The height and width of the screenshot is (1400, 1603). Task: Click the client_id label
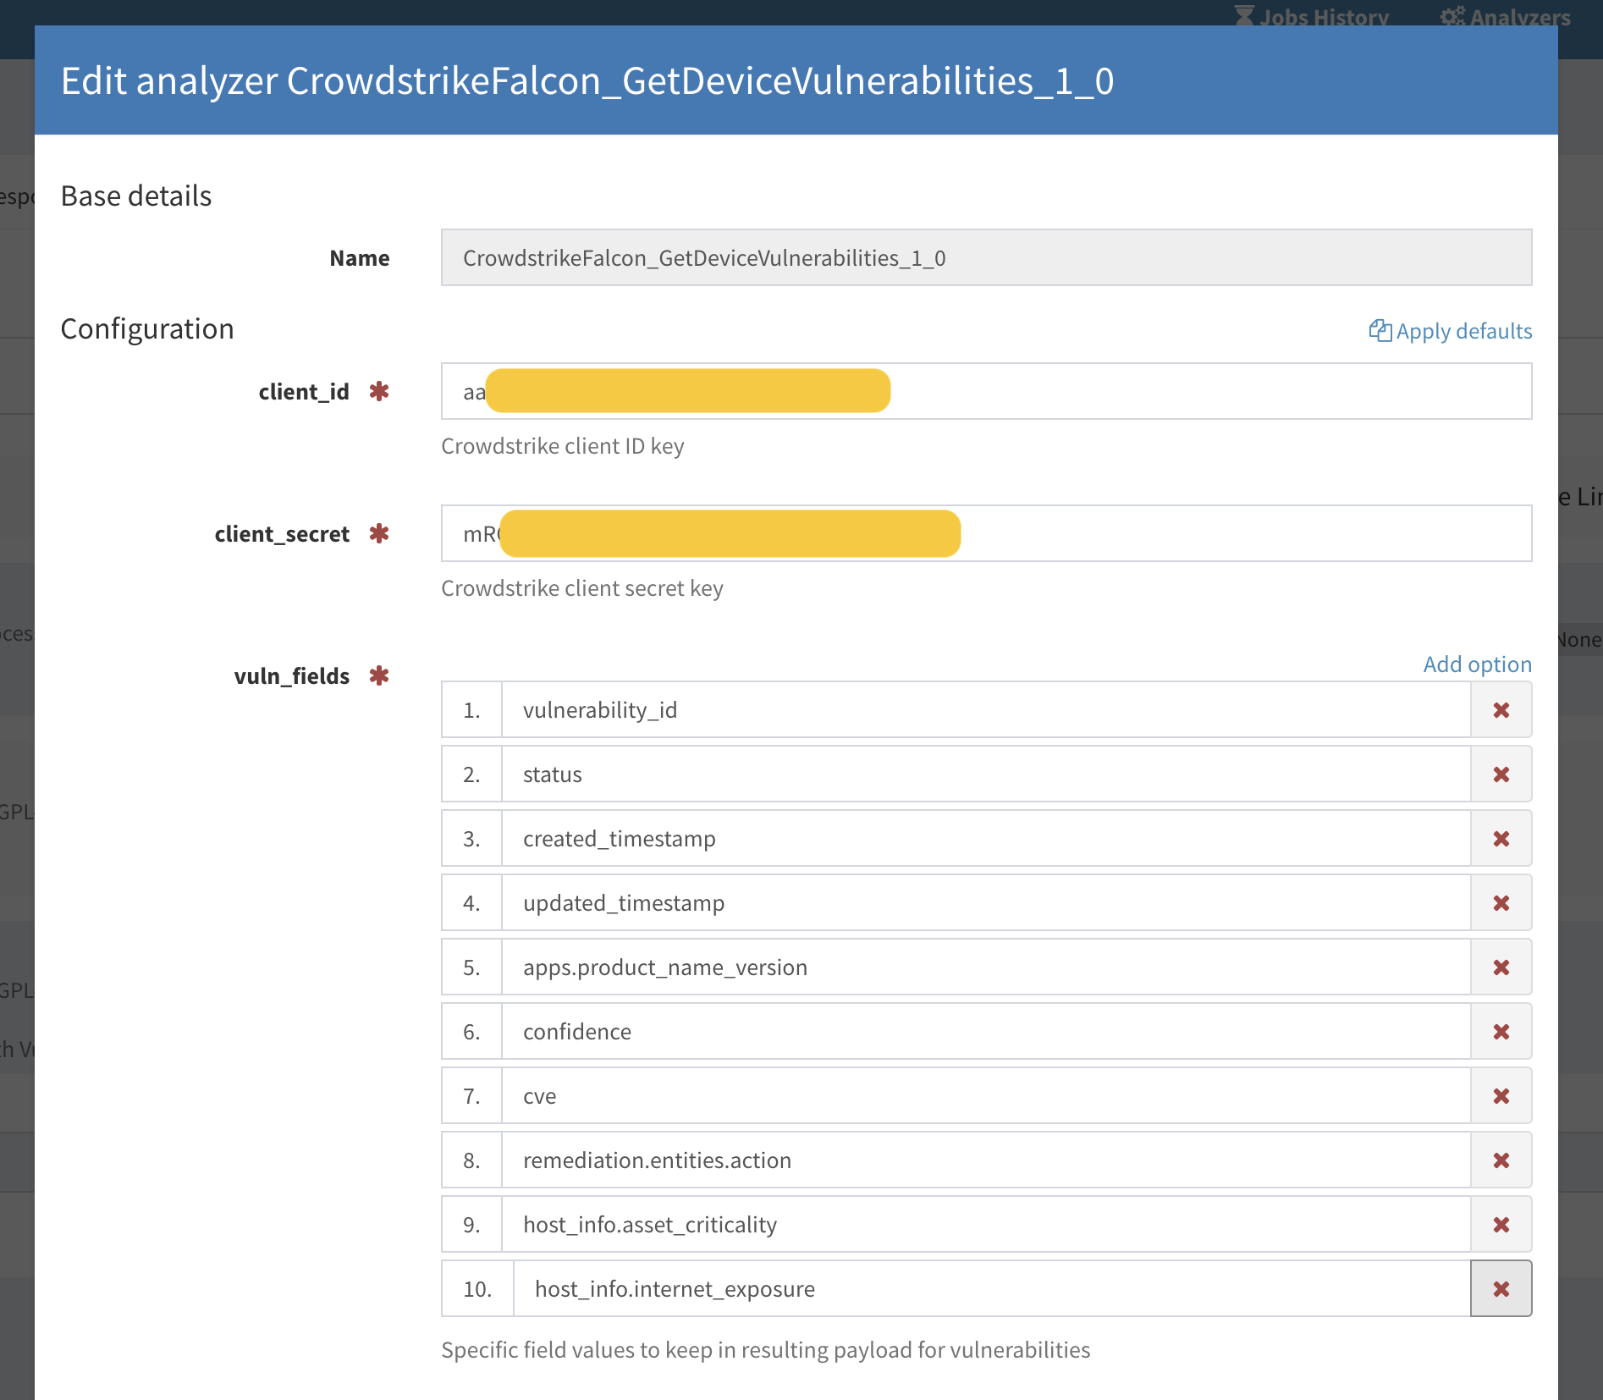tap(304, 391)
